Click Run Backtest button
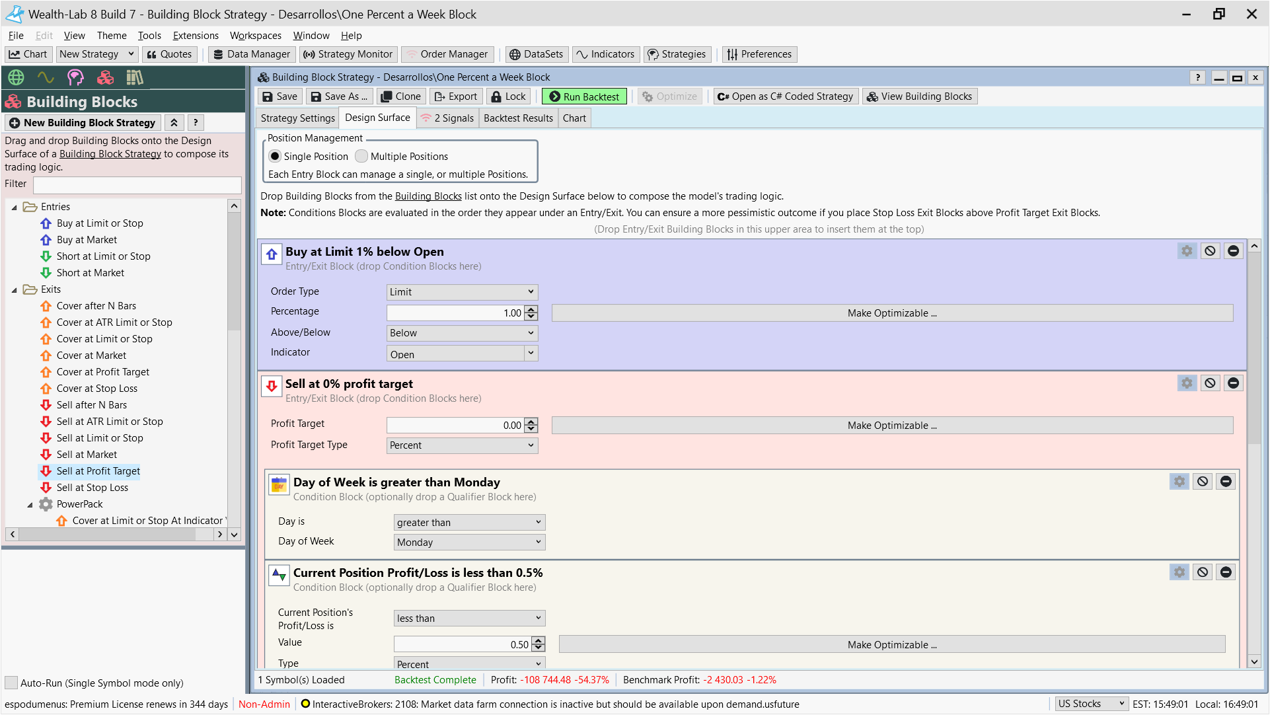 (x=584, y=96)
